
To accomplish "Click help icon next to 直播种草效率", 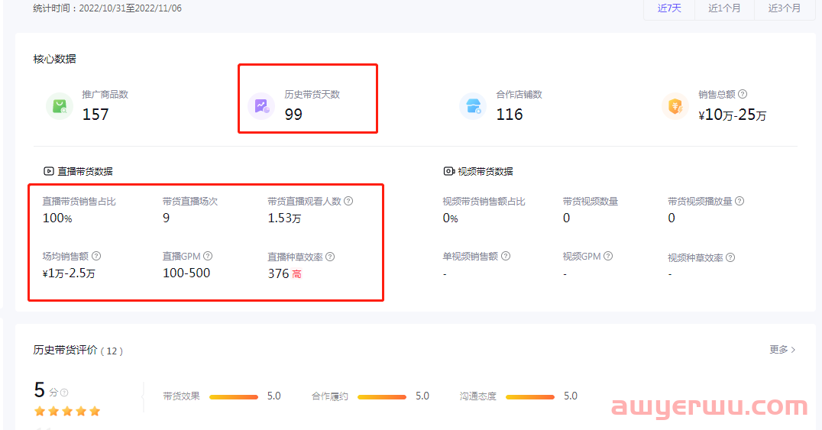I will coord(330,257).
